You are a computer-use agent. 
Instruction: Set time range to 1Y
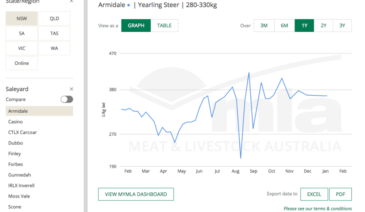coord(304,25)
